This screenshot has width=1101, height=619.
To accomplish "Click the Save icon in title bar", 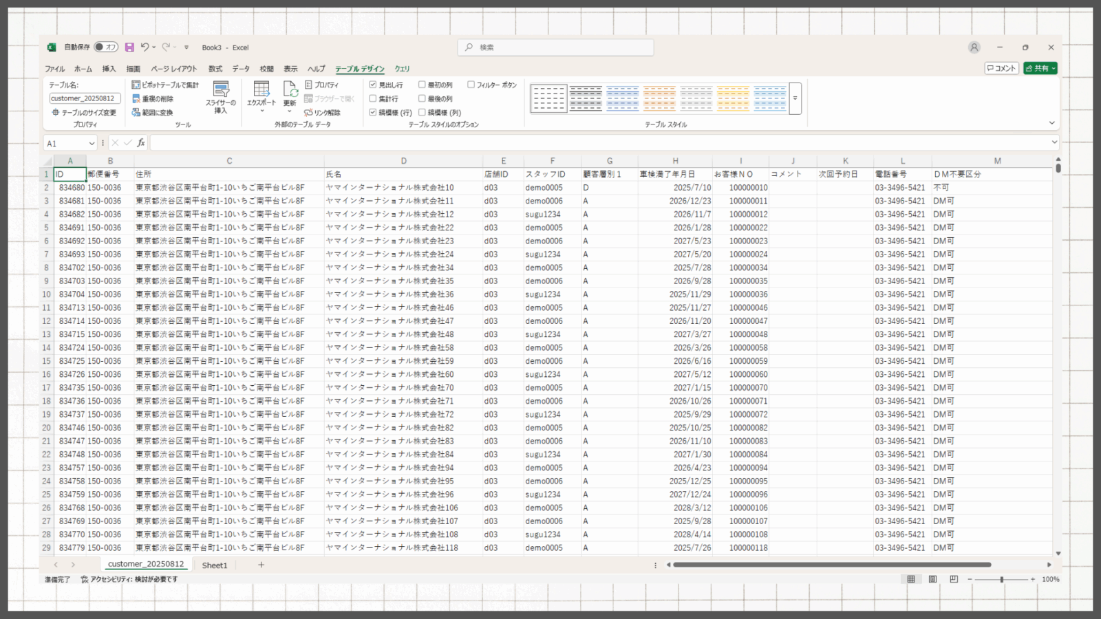I will [129, 47].
